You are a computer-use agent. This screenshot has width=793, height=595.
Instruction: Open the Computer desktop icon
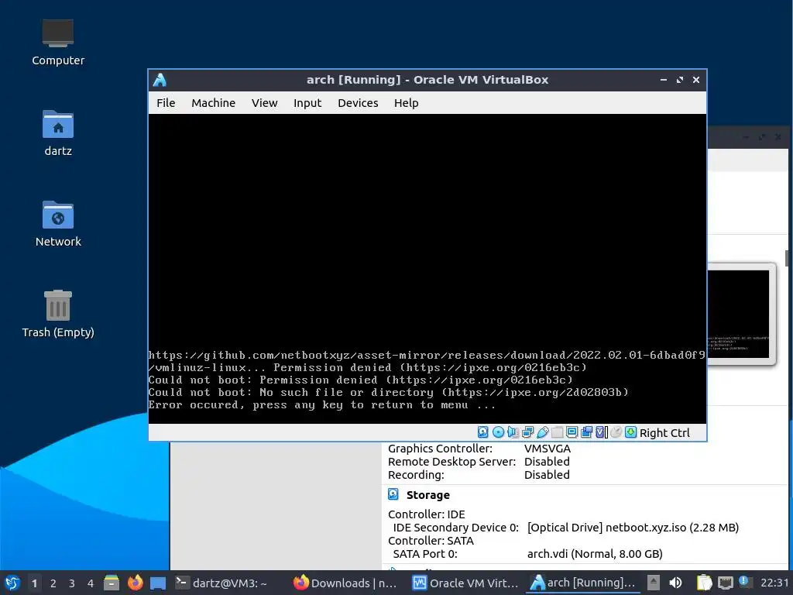point(57,43)
